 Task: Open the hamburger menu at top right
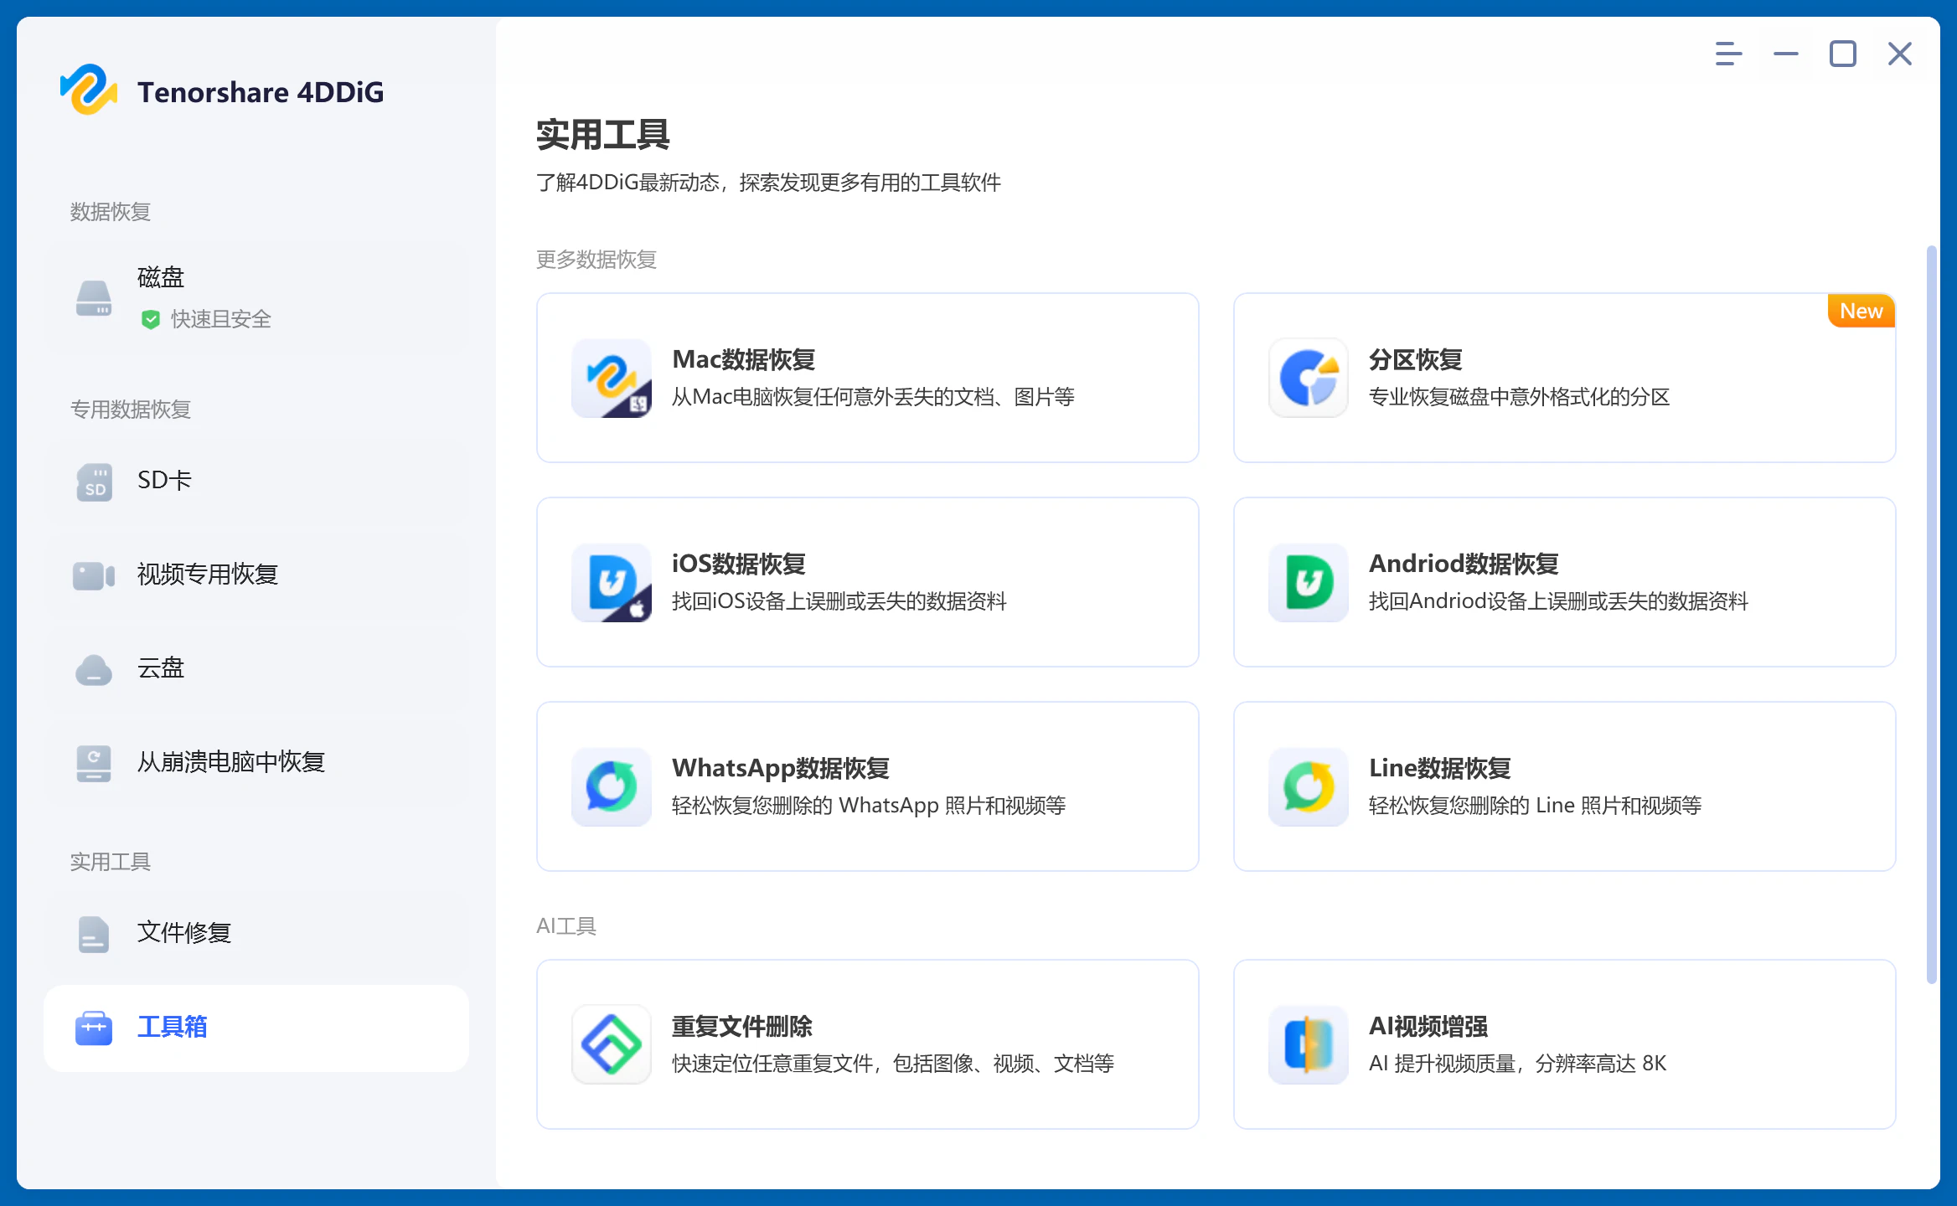[1728, 54]
